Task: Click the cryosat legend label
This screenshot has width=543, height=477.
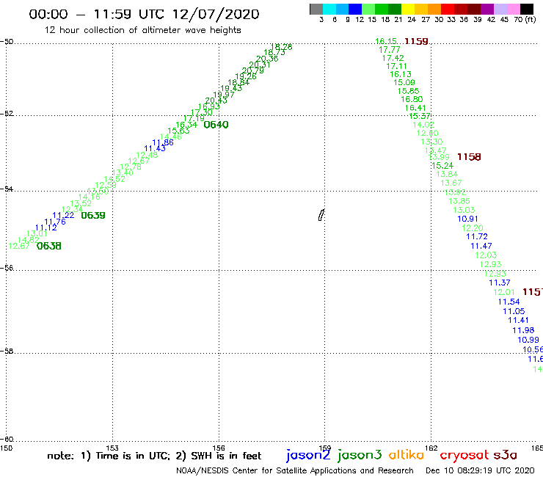Action: [464, 455]
